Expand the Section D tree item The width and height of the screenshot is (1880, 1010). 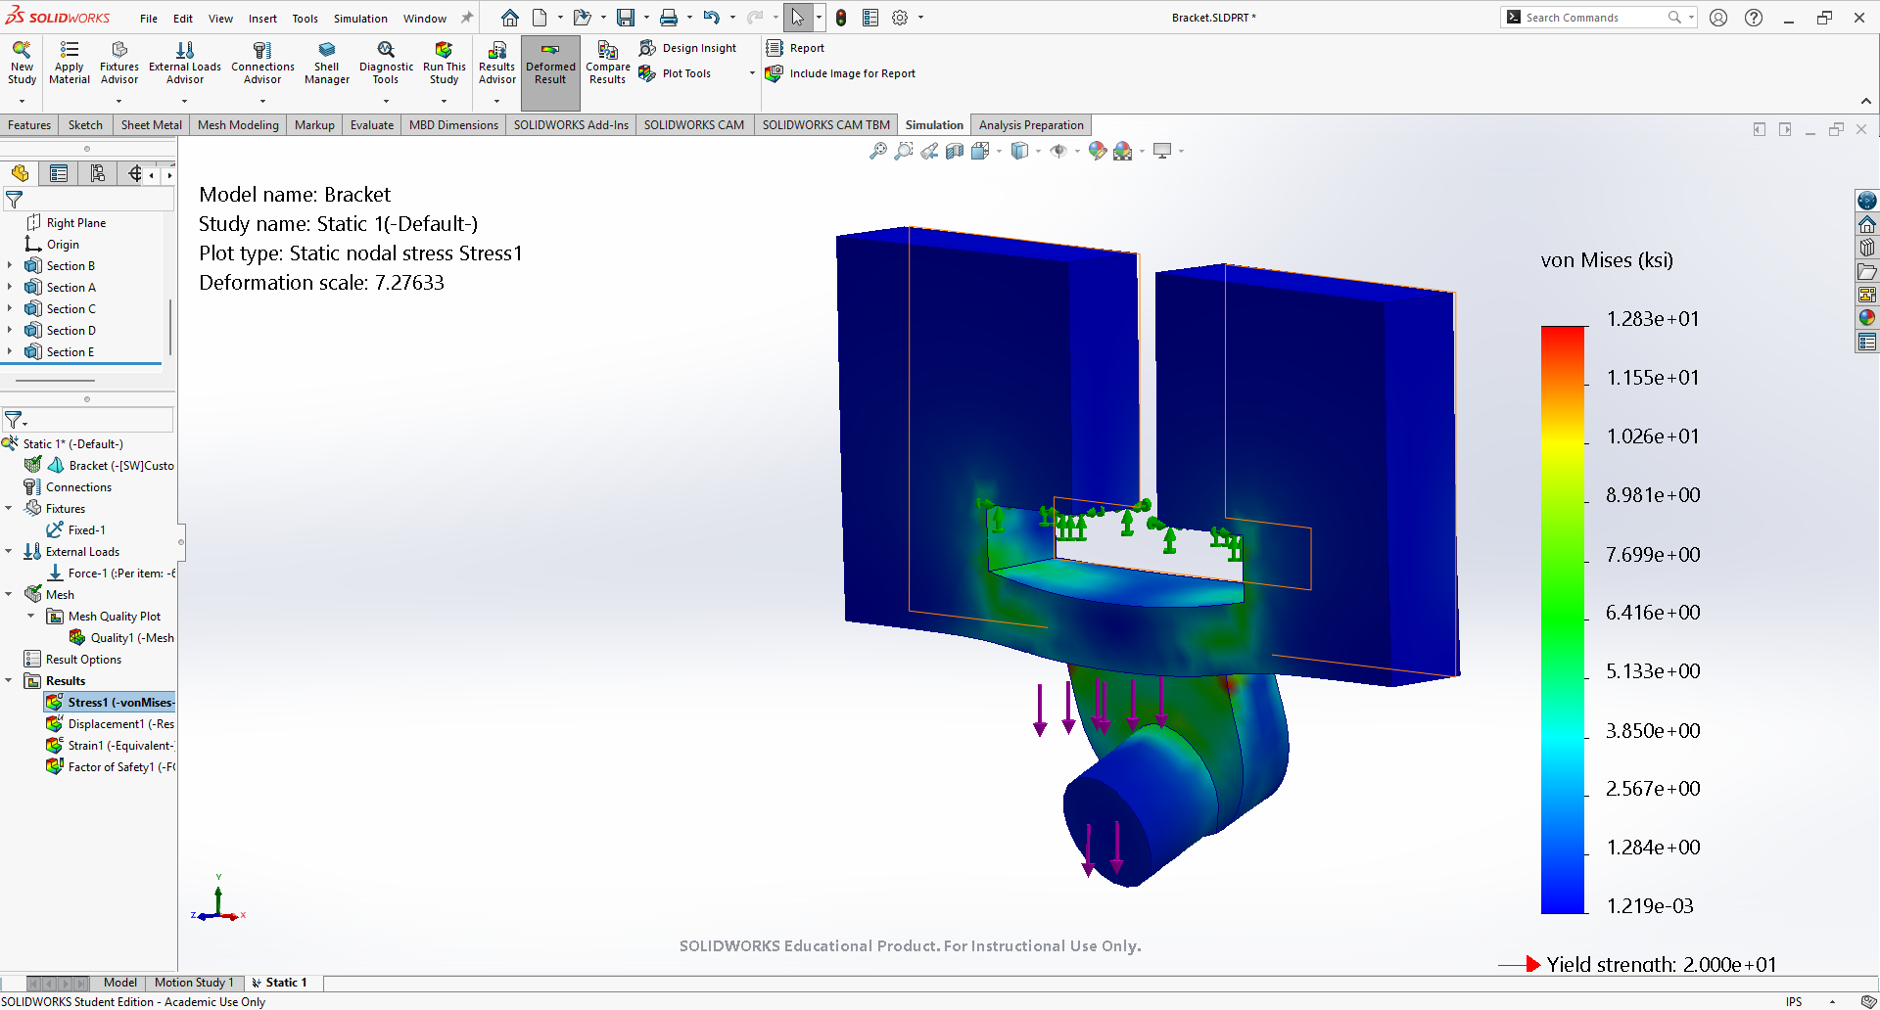click(10, 330)
